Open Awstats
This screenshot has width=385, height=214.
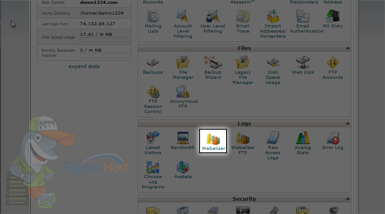click(183, 170)
